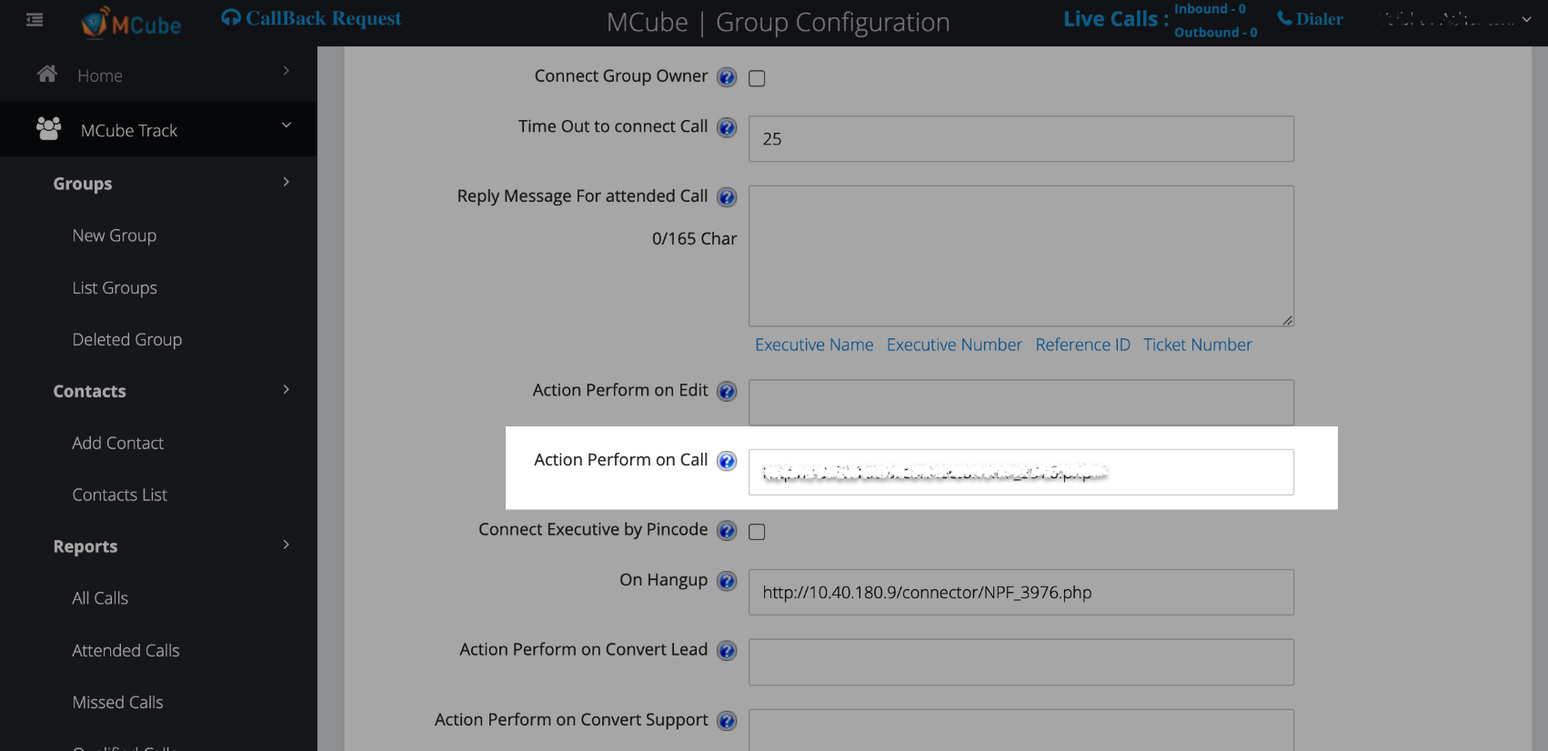Insert the Executive Name placeholder link
This screenshot has height=751, width=1548.
(x=814, y=345)
